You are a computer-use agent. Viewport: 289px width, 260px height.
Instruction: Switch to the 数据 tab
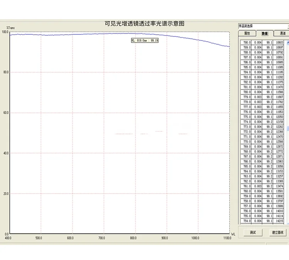(x=265, y=34)
